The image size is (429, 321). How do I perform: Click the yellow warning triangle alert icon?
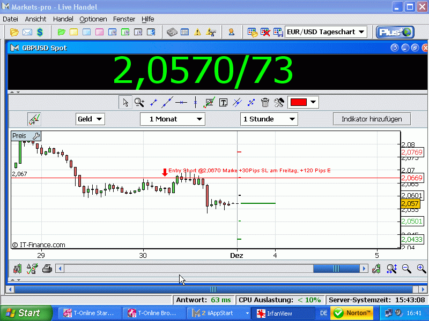coord(197,32)
